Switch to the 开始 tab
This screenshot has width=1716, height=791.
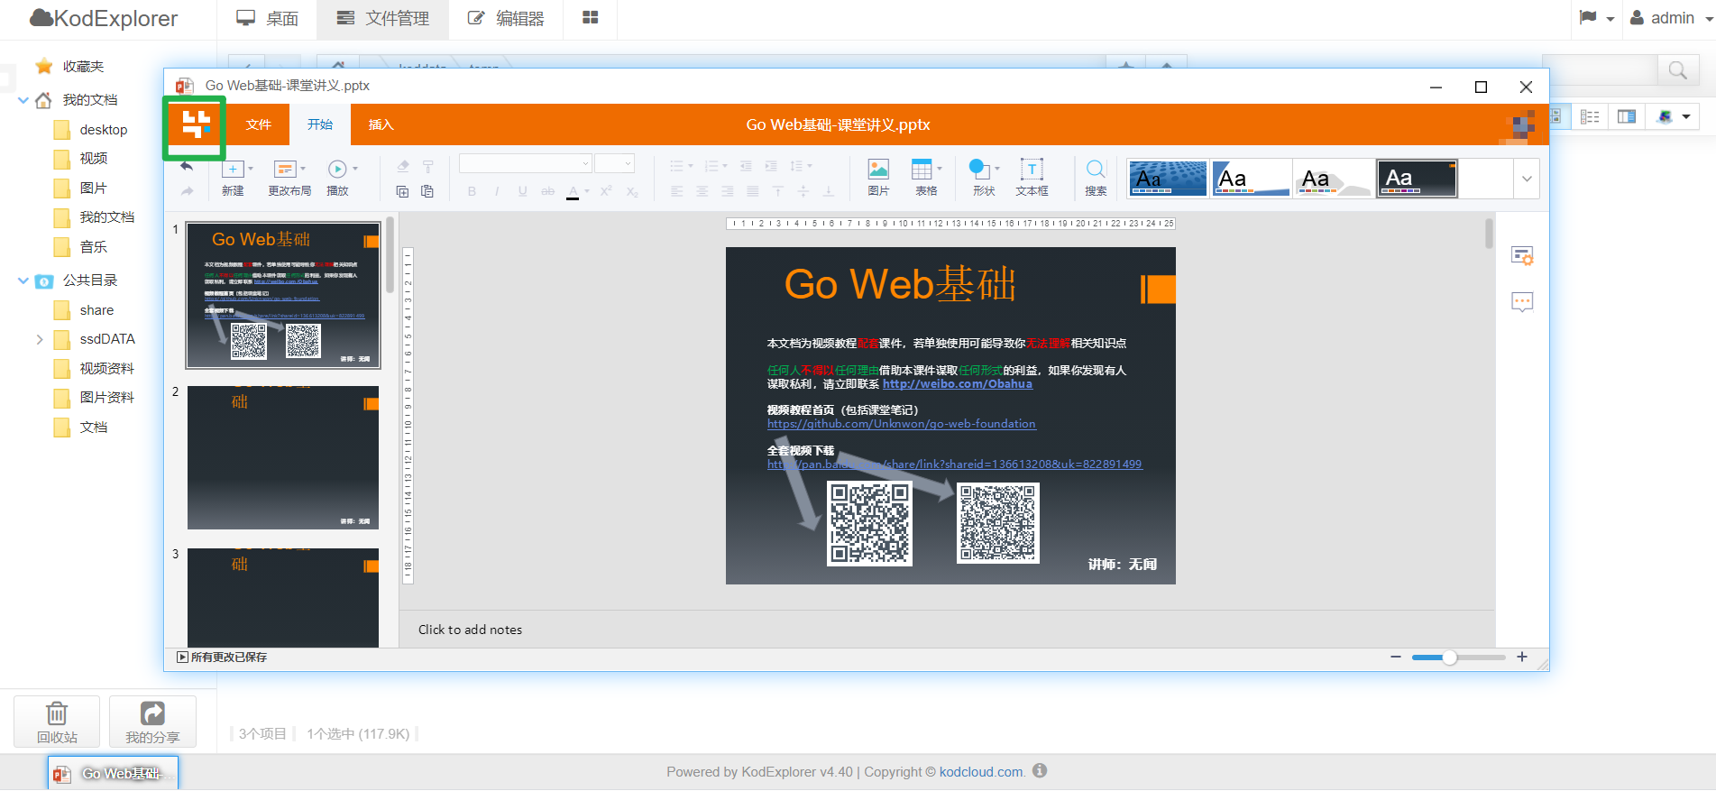[x=320, y=124]
